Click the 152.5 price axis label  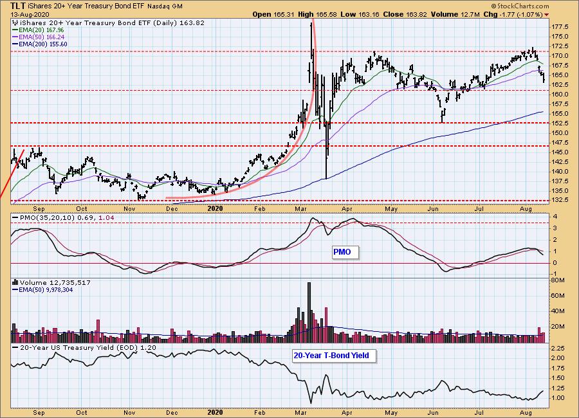pos(560,123)
